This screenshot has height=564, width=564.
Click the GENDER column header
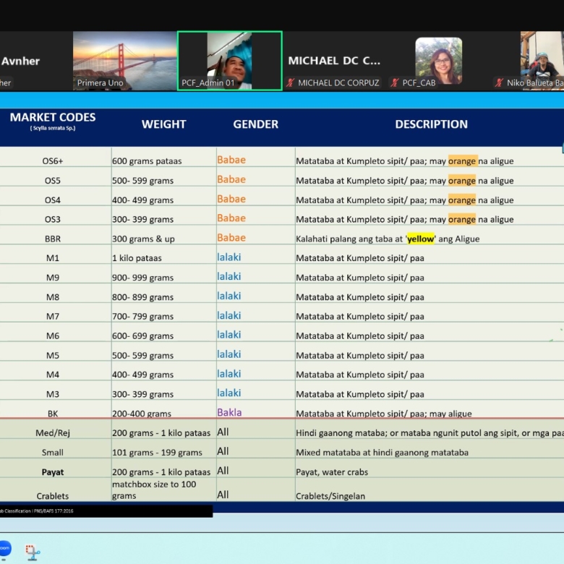(x=256, y=124)
